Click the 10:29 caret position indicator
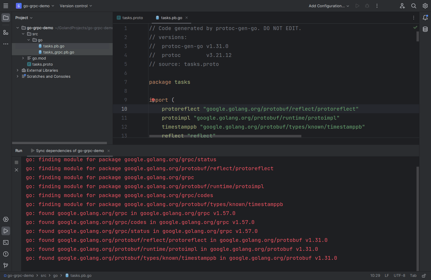This screenshot has width=431, height=280. (375, 275)
